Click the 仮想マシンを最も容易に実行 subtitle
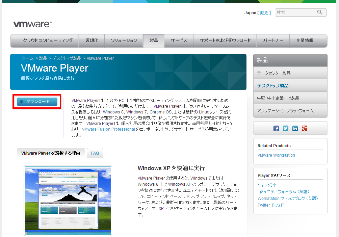 point(48,78)
